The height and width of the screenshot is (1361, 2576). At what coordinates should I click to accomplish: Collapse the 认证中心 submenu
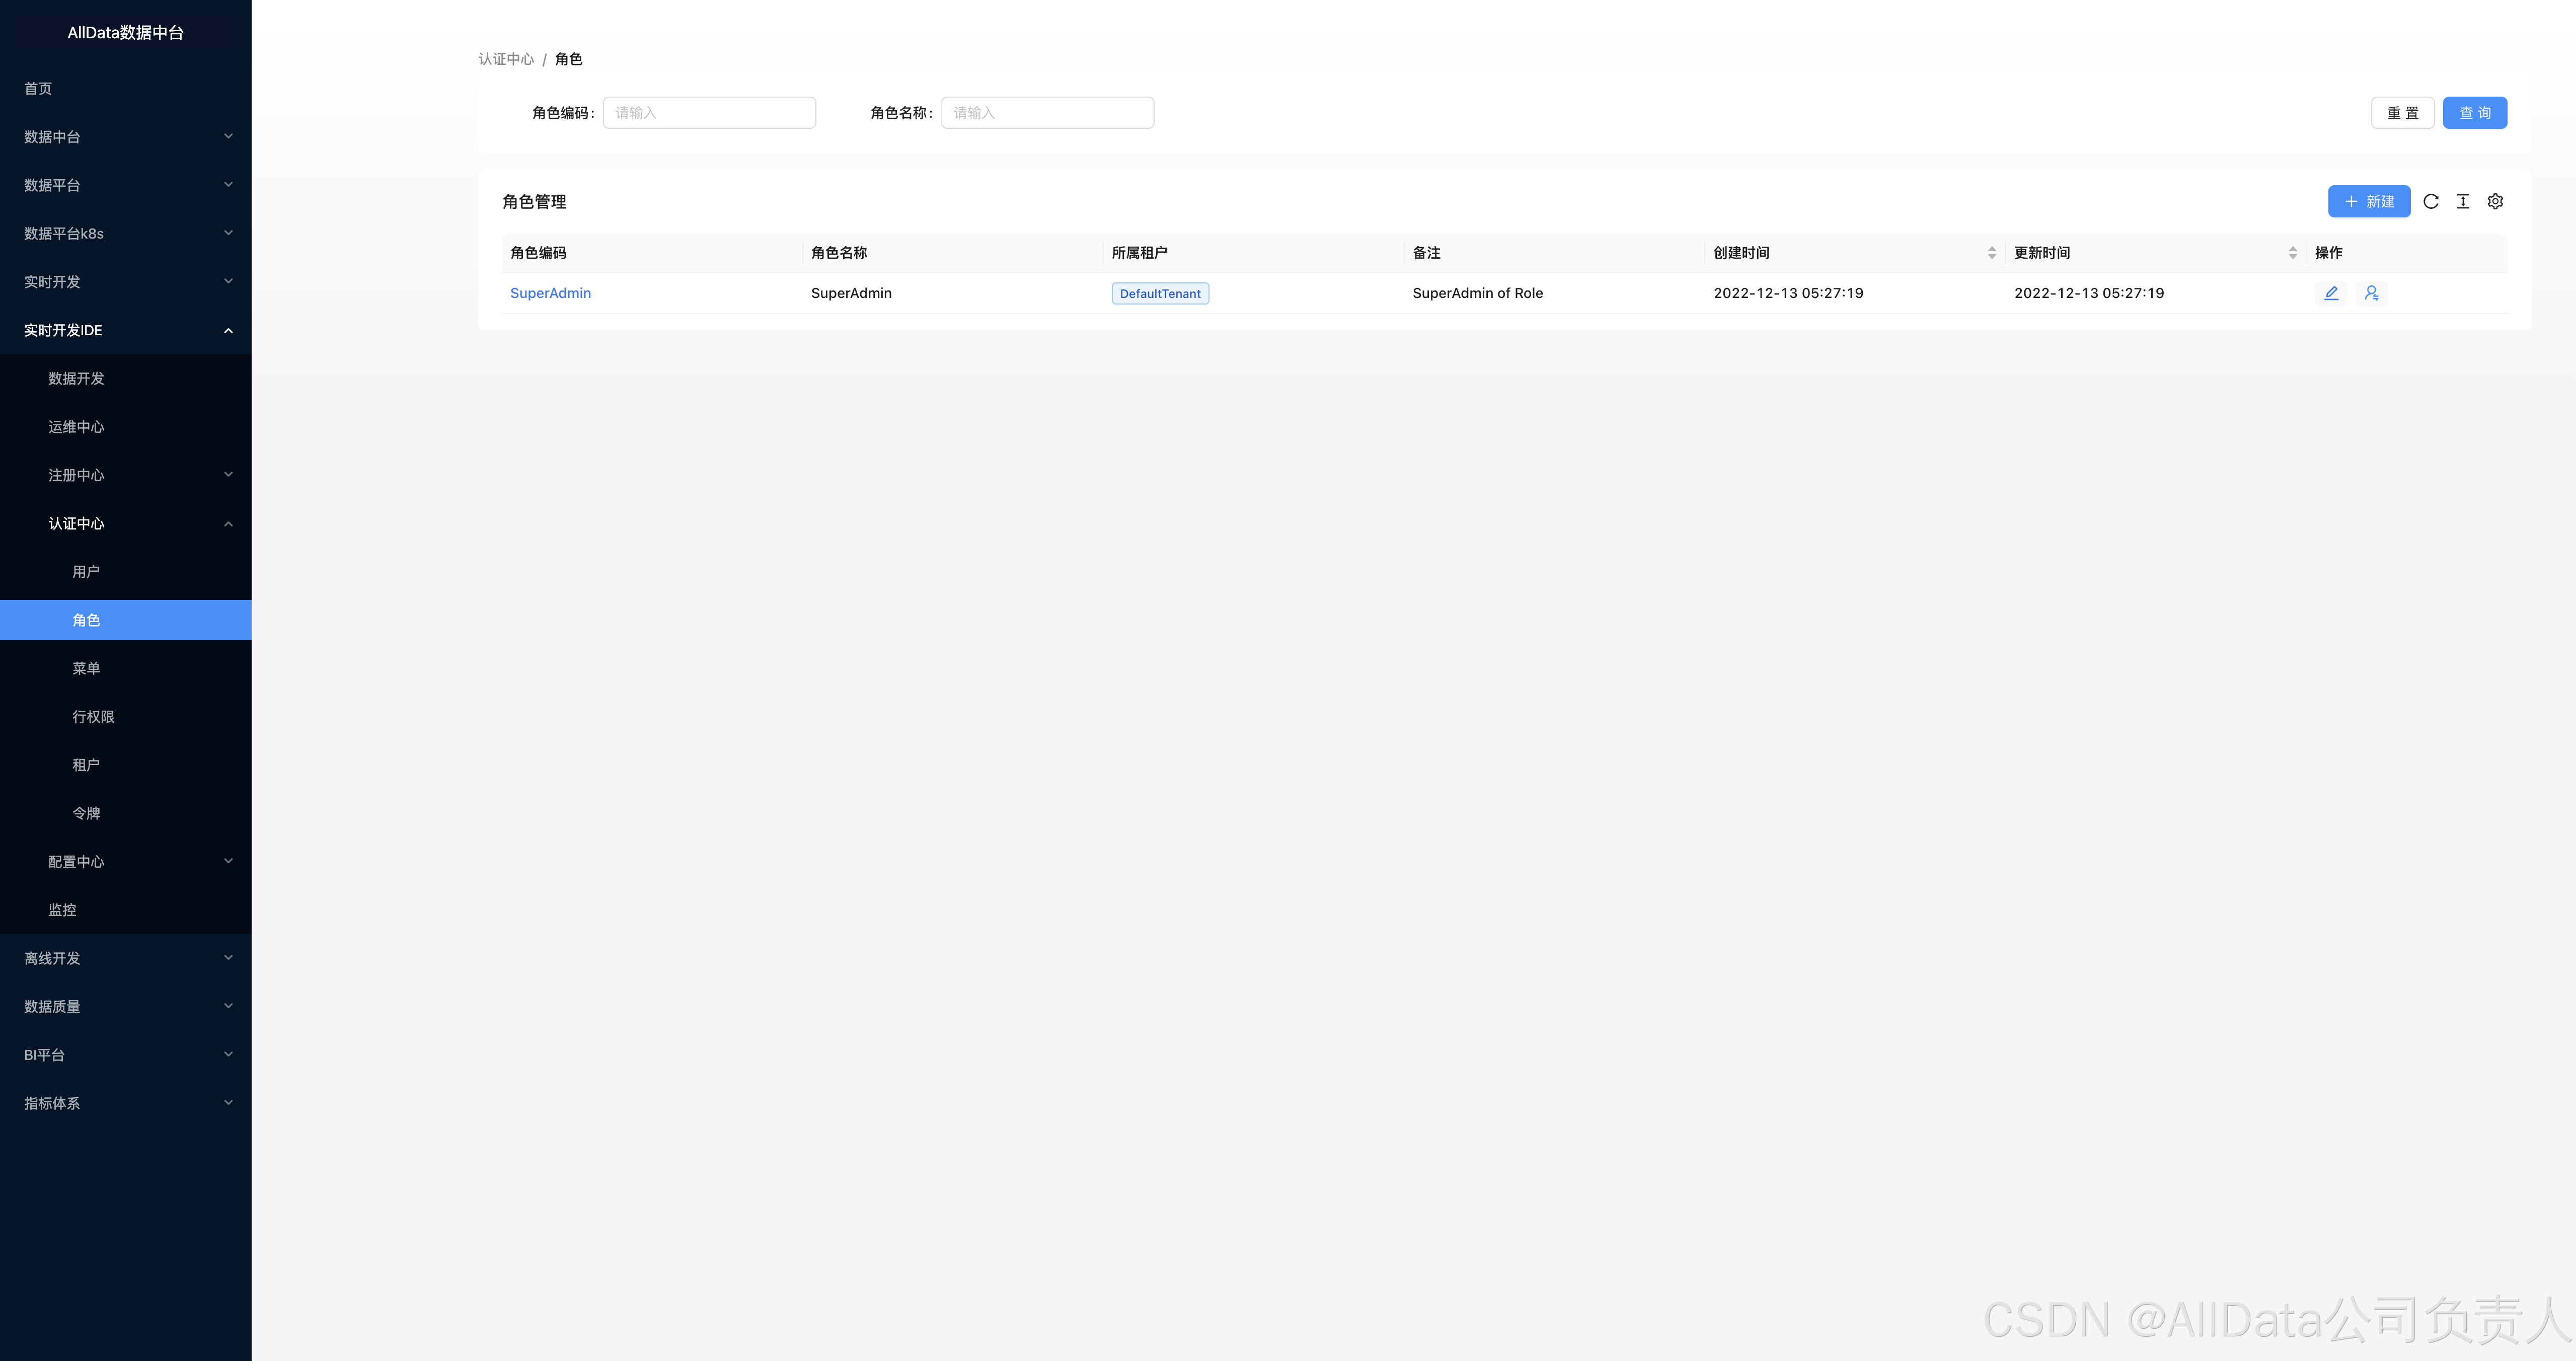pyautogui.click(x=138, y=523)
